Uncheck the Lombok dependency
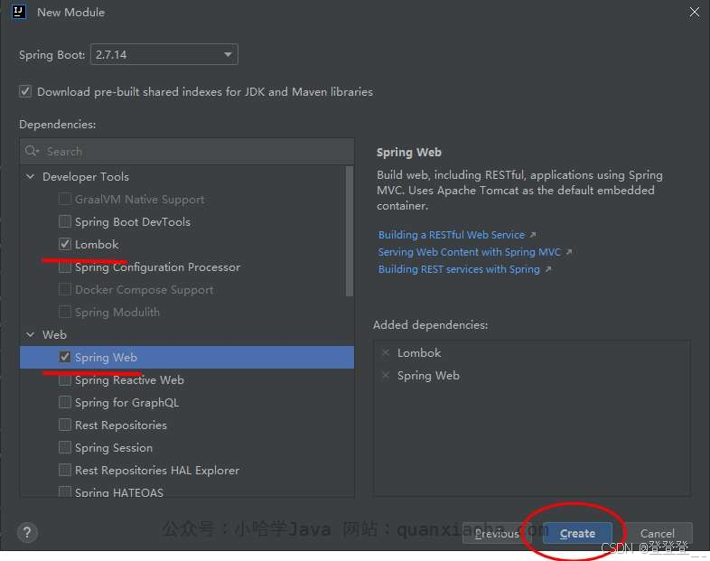Screen dimensions: 710x561 (65, 244)
